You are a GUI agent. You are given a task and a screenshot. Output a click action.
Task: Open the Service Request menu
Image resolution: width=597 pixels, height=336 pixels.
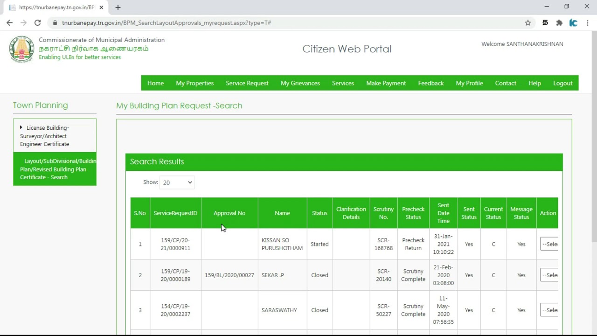click(247, 83)
